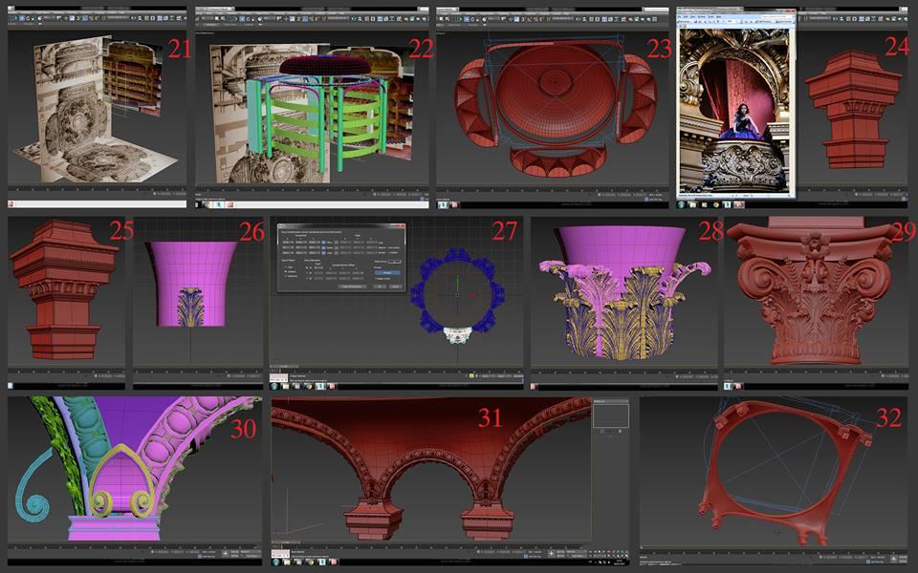Enable the Uniform checkbox in Array dialog

click(x=390, y=252)
